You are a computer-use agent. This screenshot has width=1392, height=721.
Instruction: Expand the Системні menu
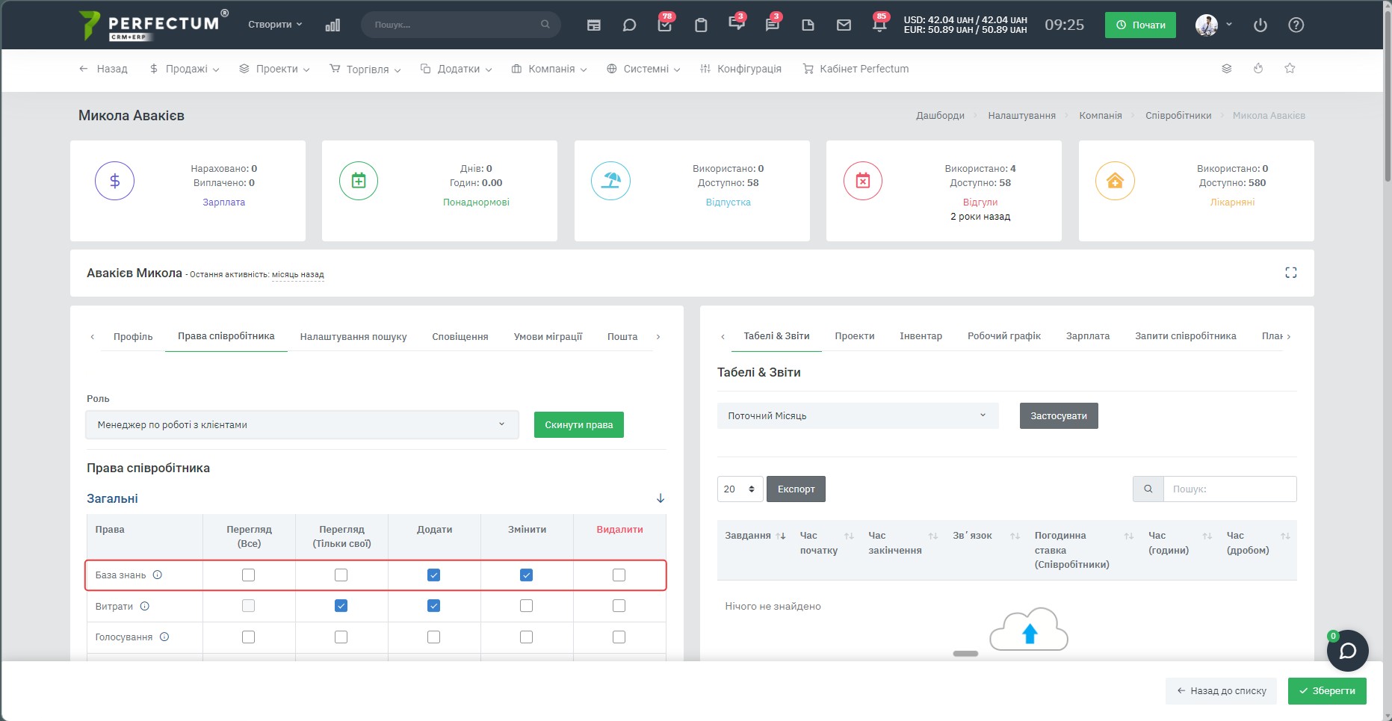pos(643,69)
